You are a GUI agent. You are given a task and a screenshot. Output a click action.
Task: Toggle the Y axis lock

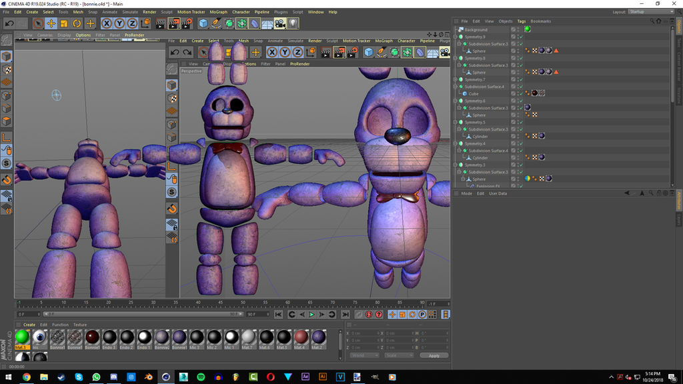(x=119, y=23)
